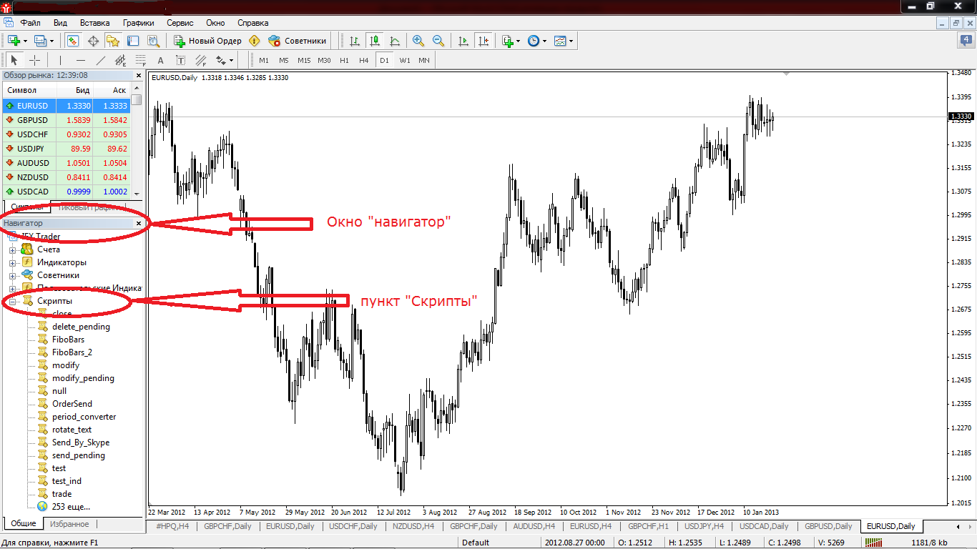Open the Profiles toolbar icon
Screen dimensions: 977x549
(41, 41)
